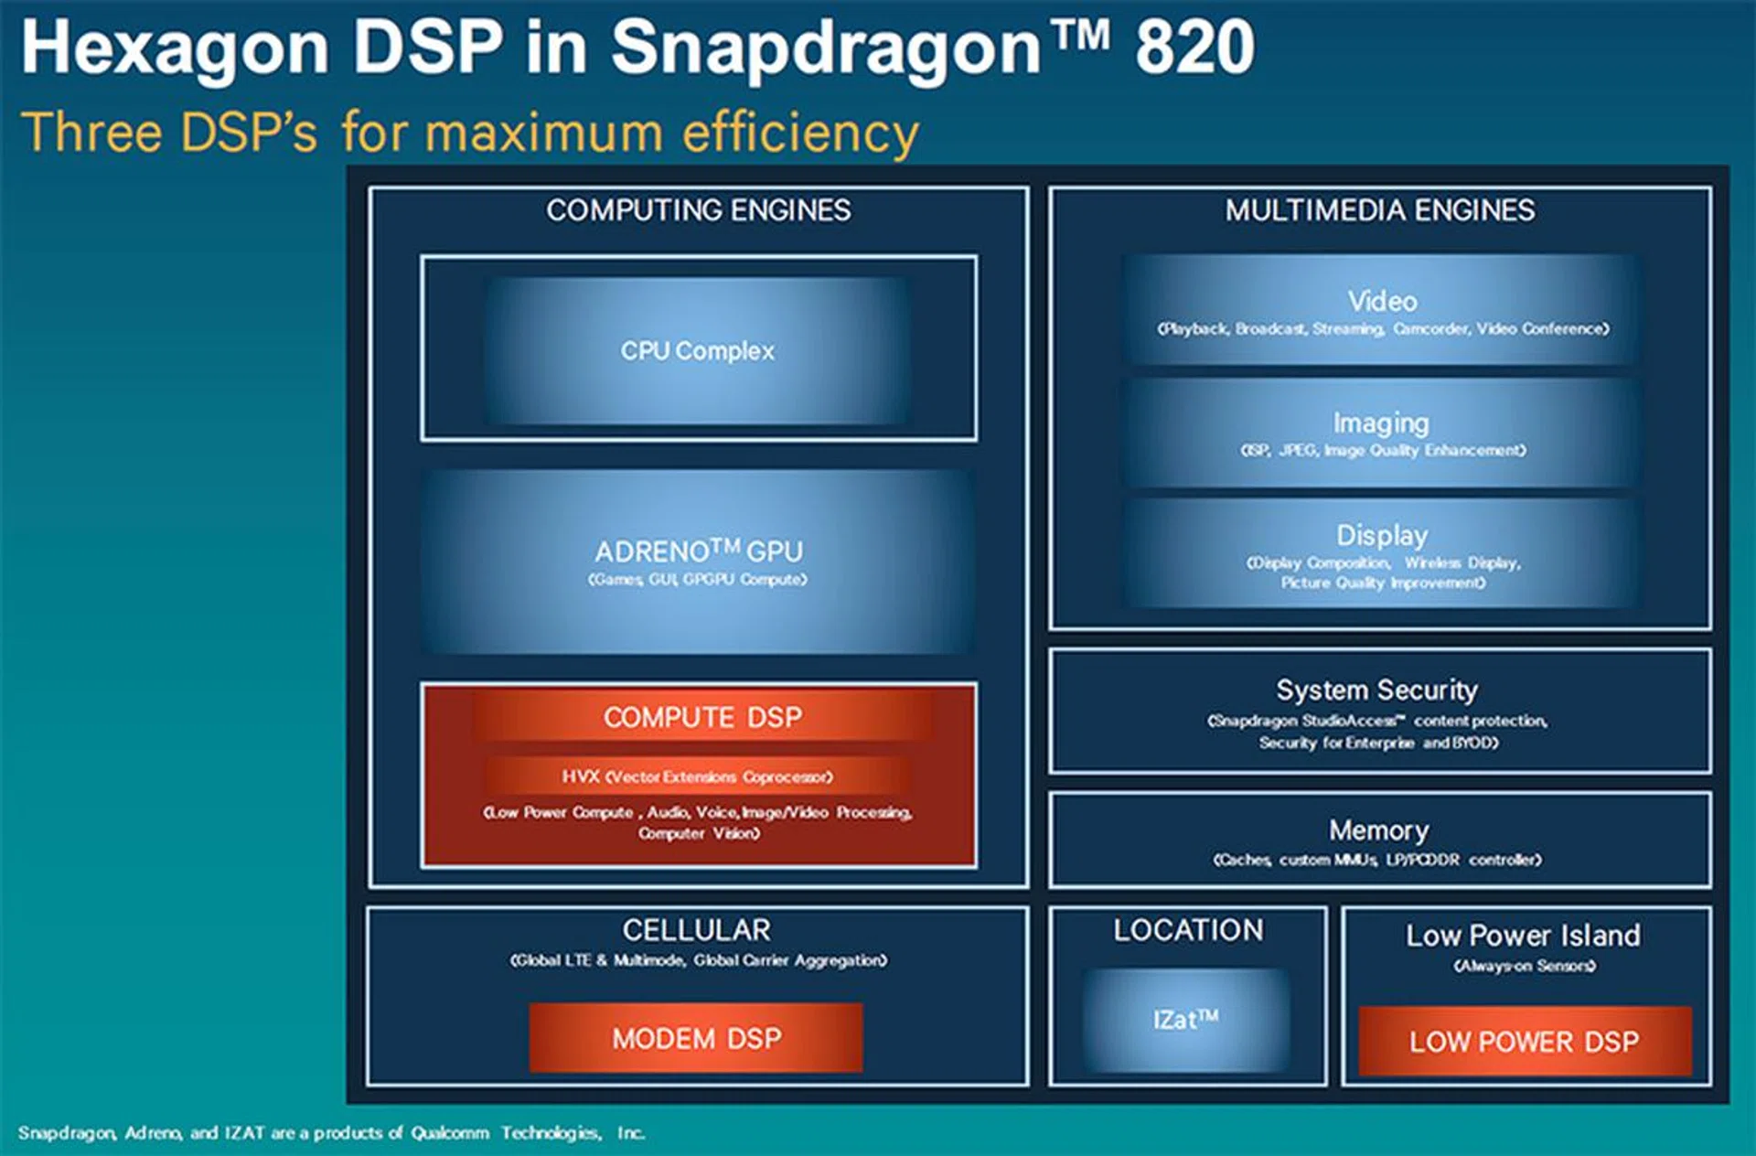Click the LOCATION heading
The image size is (1756, 1156).
tap(1188, 930)
